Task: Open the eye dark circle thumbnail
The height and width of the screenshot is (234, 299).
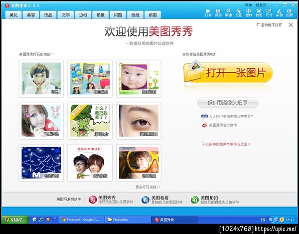Action: coord(139,121)
